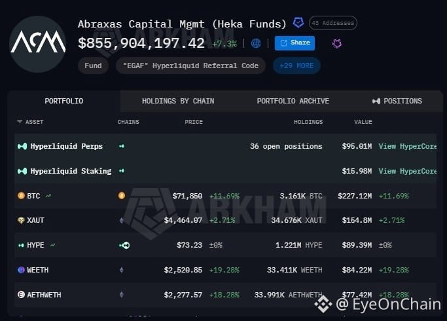447x321 pixels.
Task: Click the XAUT token icon
Action: (21, 220)
